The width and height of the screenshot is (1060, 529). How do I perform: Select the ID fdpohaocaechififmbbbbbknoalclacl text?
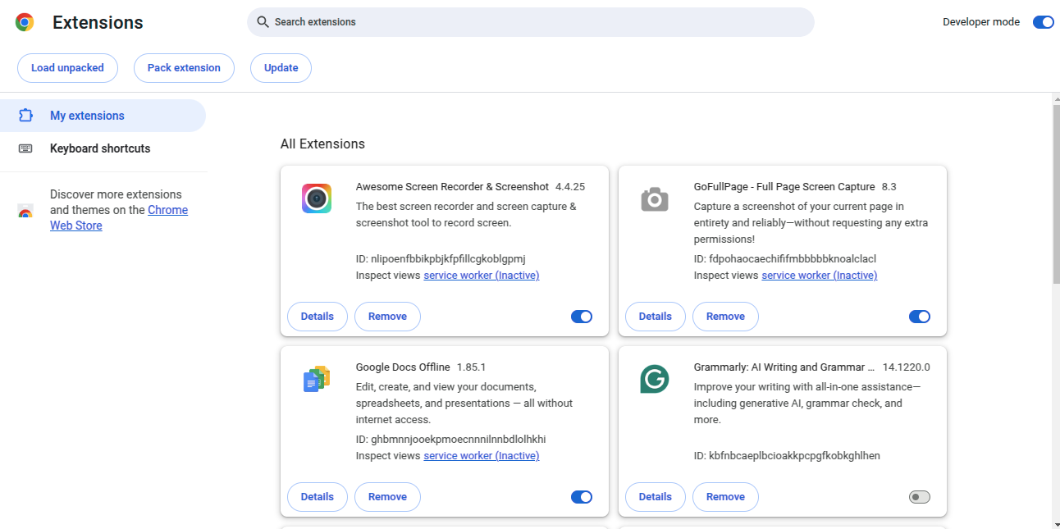[785, 259]
